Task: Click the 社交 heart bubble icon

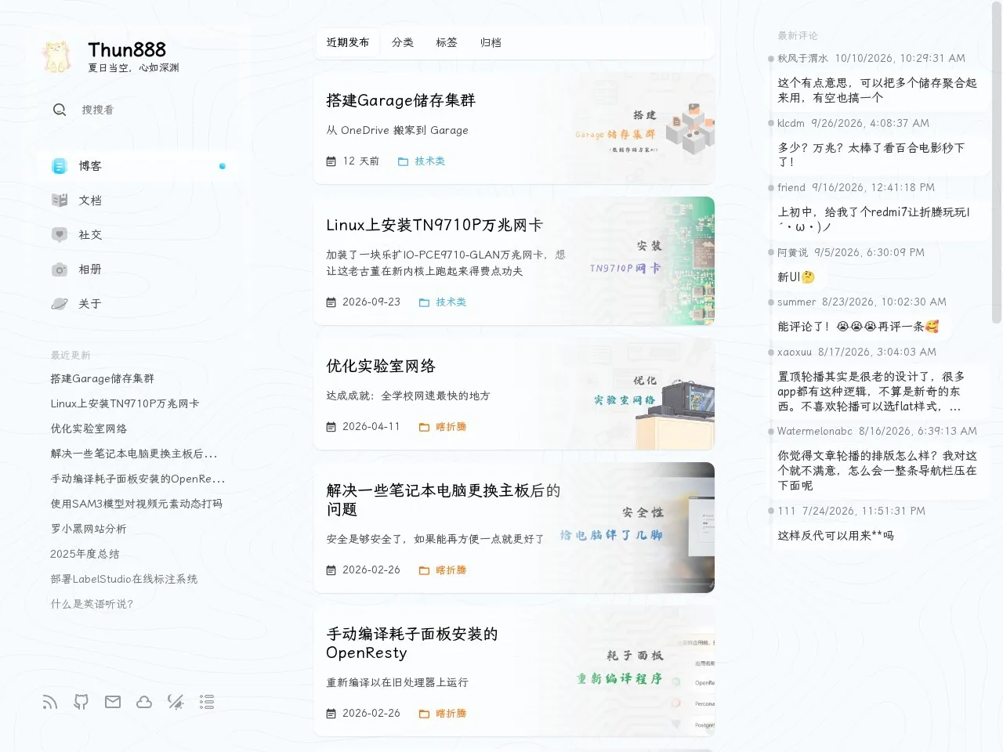Action: coord(60,235)
